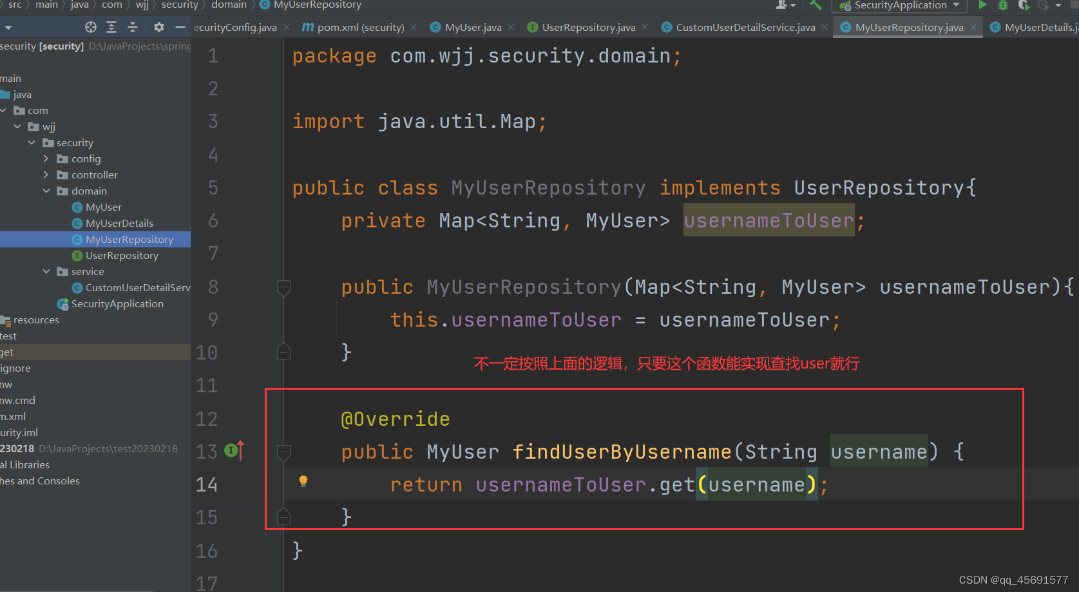Collapse the com package node

point(4,110)
